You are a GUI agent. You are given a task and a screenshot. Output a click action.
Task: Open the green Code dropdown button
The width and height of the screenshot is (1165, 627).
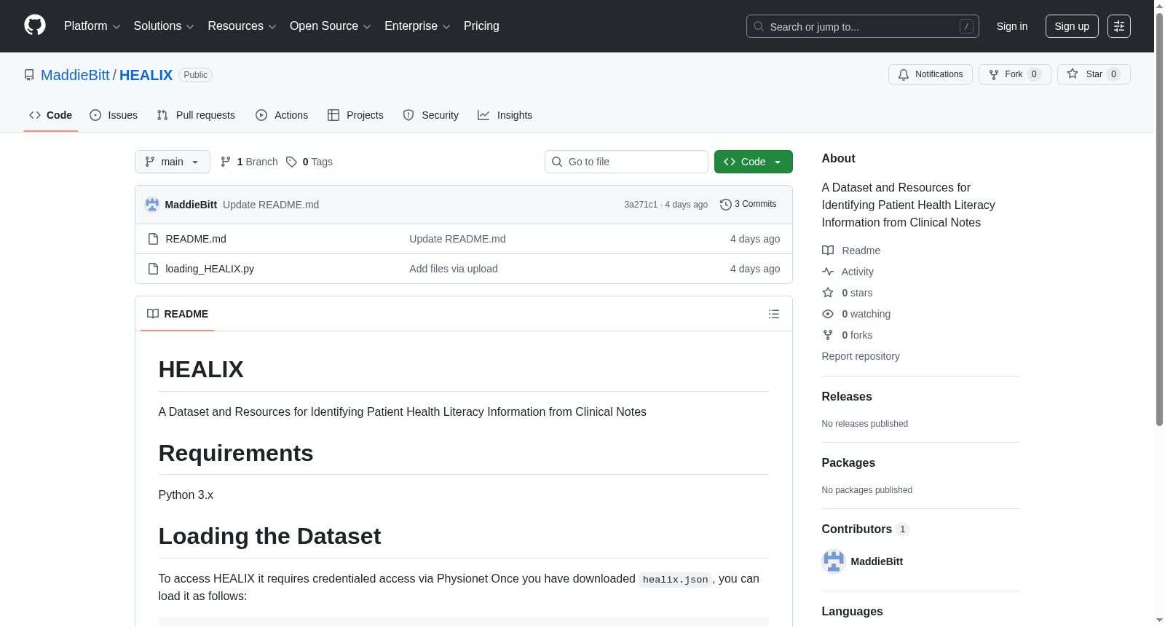753,162
